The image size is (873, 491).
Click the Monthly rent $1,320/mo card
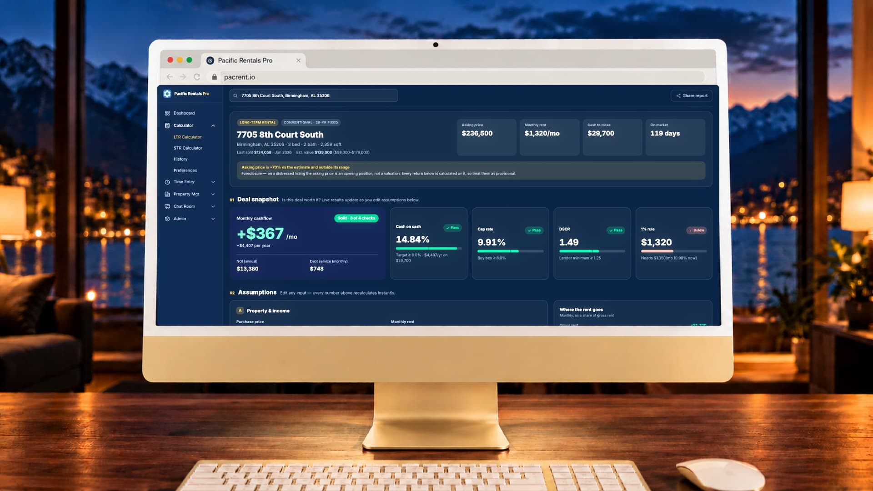(x=550, y=137)
